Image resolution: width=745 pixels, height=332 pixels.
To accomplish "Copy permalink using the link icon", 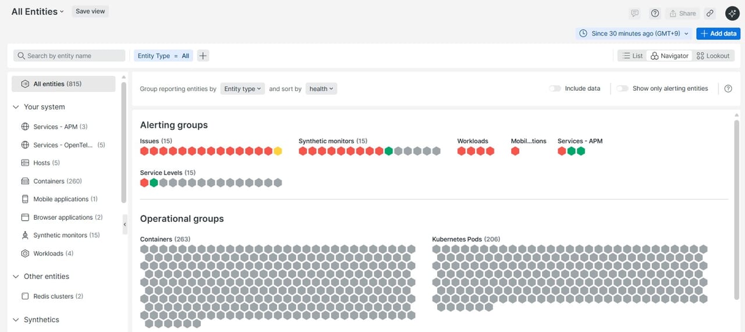I will (709, 13).
